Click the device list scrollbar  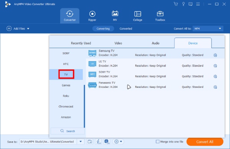84,106
